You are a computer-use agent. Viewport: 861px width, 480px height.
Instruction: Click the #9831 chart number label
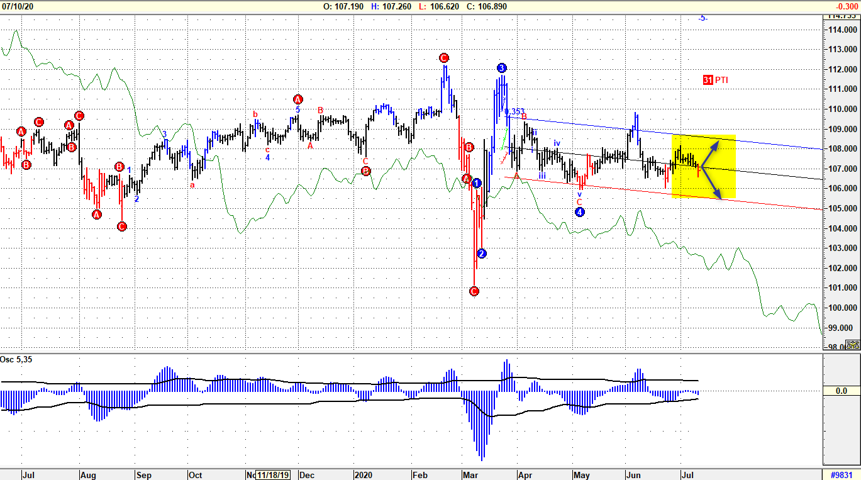pyautogui.click(x=841, y=474)
